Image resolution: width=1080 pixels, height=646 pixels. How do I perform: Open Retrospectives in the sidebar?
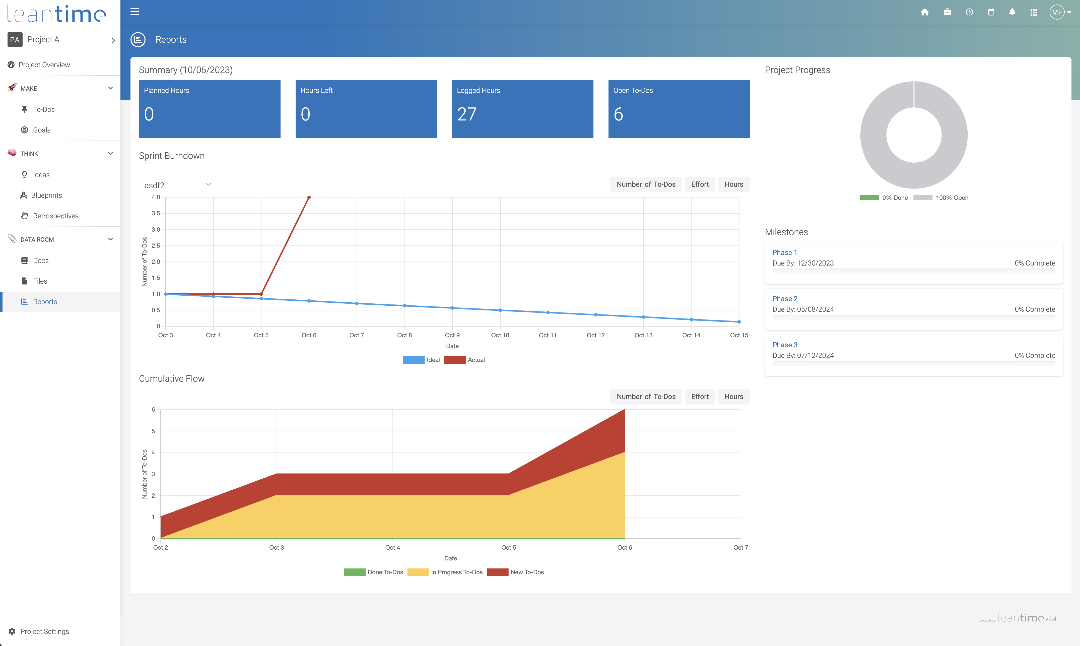pyautogui.click(x=55, y=216)
